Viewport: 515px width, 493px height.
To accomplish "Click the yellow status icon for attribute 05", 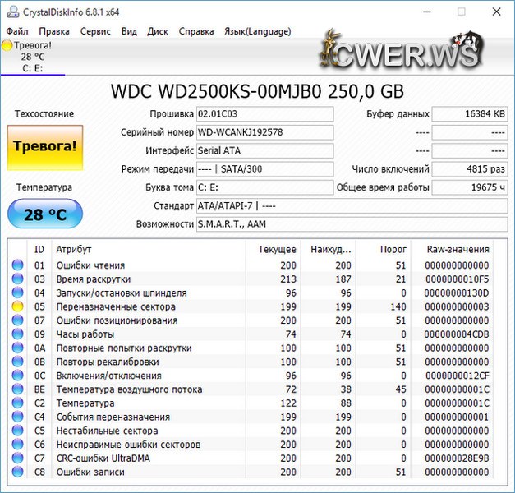I will (x=18, y=306).
